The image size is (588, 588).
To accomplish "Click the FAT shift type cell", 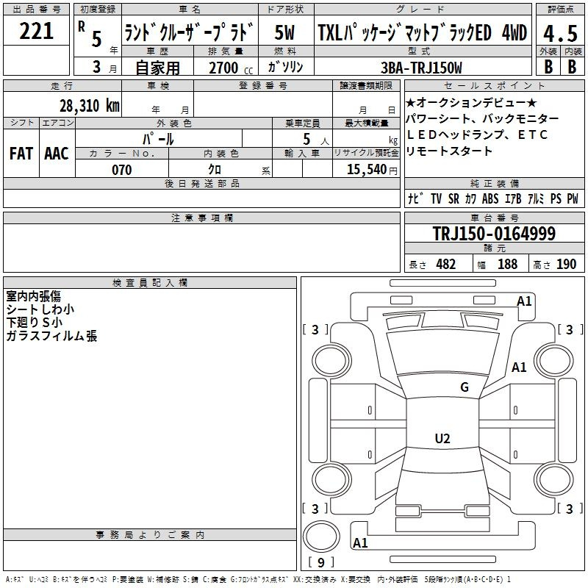I will click(21, 153).
